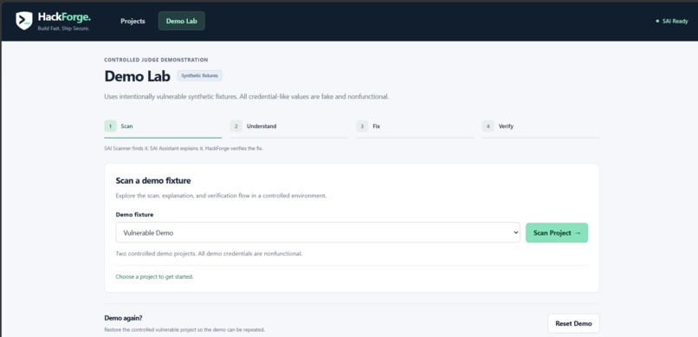This screenshot has width=698, height=337.
Task: Click the 'Demo again?' heading
Action: click(x=123, y=318)
